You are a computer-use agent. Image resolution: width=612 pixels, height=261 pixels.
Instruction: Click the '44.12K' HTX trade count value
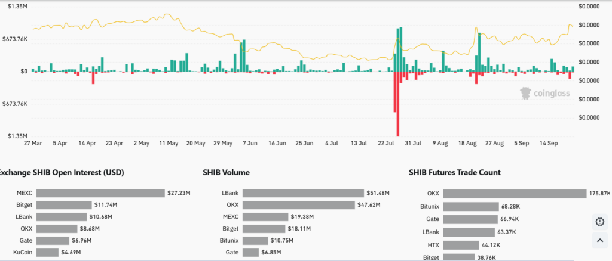click(x=490, y=245)
